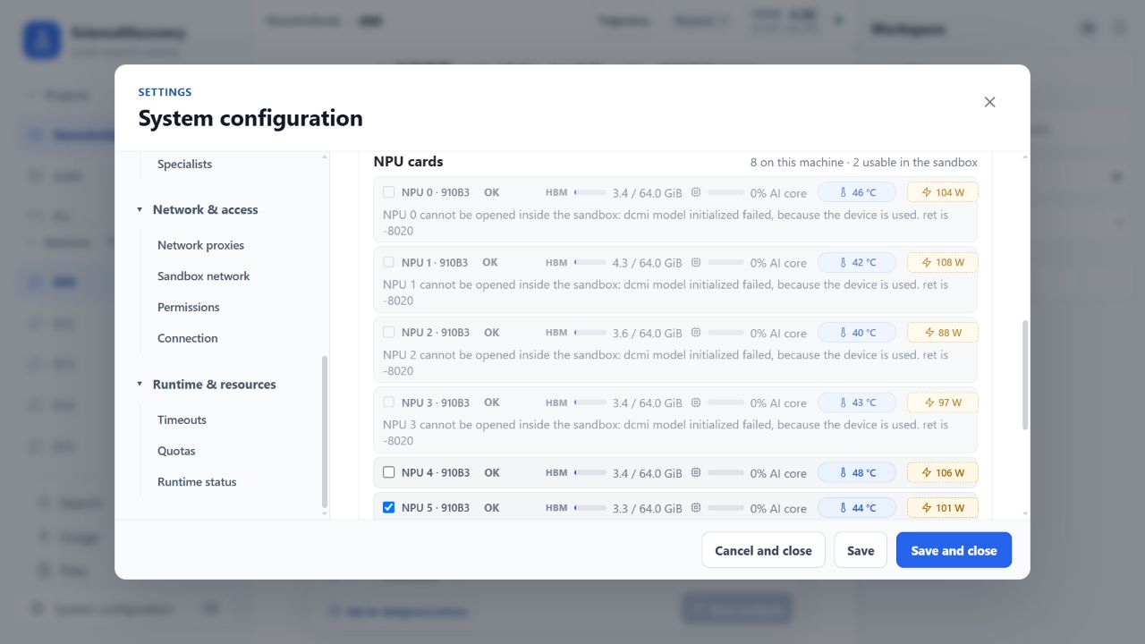Open the Network proxies settings page

[x=200, y=245]
